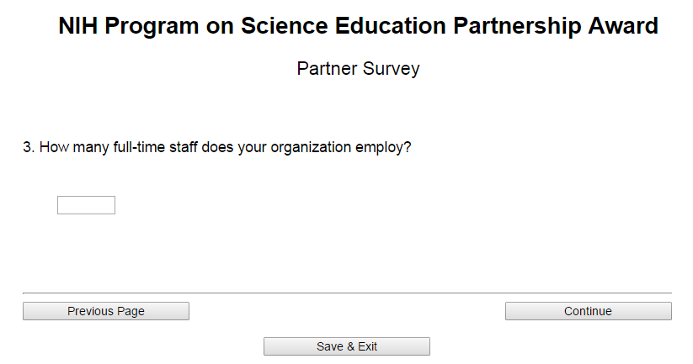Click the word "Survey" in the subtitle
The image size is (693, 364).
point(391,69)
